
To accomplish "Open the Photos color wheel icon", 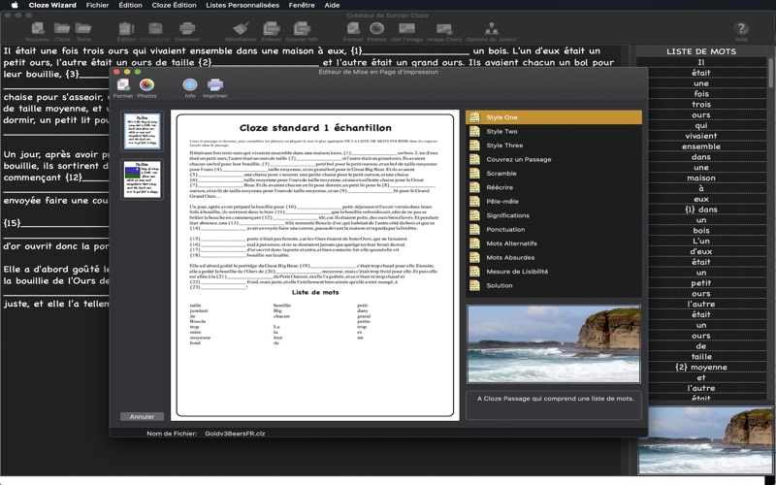I will (x=146, y=86).
